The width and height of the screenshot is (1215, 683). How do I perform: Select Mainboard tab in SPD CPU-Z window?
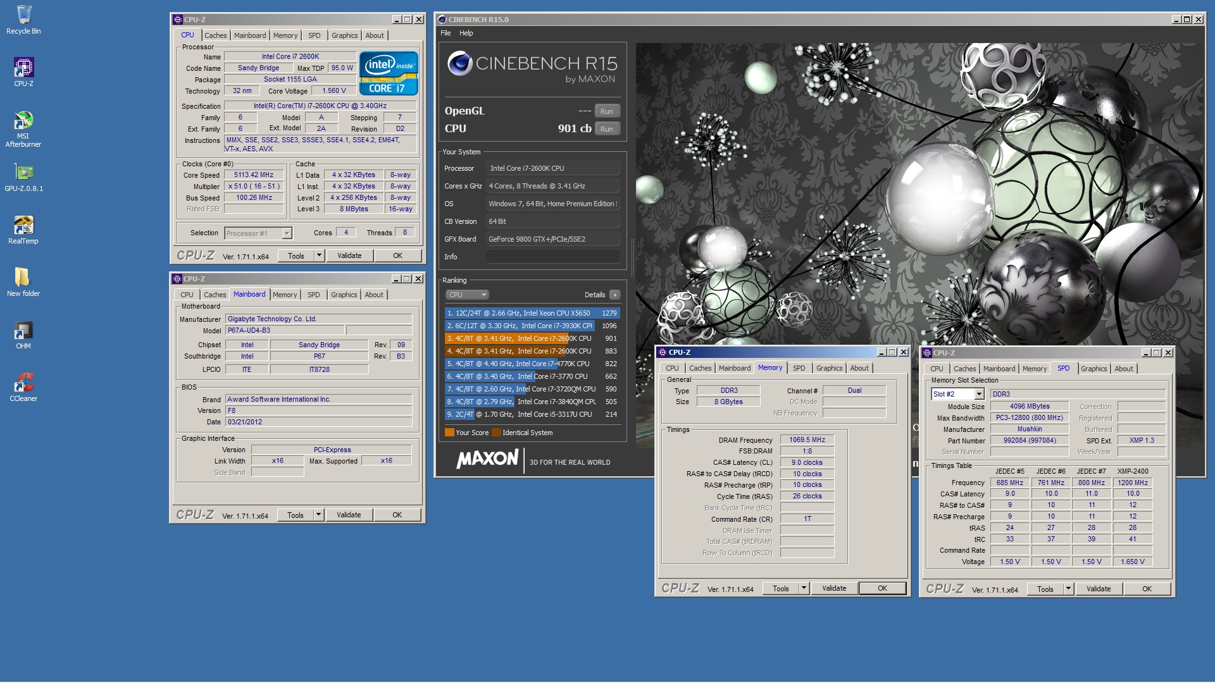point(999,369)
